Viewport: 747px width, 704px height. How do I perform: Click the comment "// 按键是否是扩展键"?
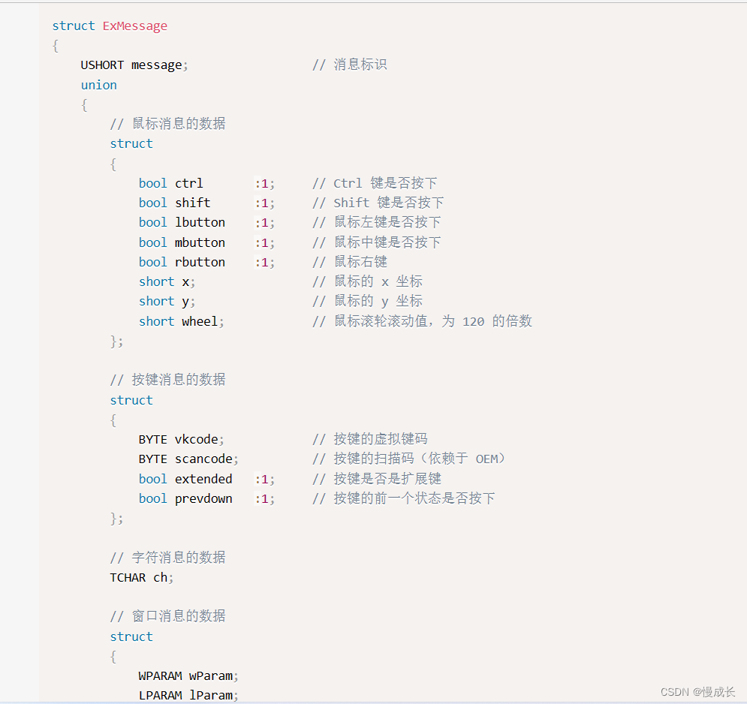click(377, 479)
